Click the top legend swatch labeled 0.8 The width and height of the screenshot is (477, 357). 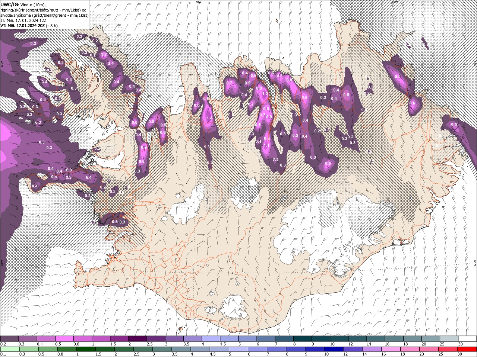(x=82, y=339)
